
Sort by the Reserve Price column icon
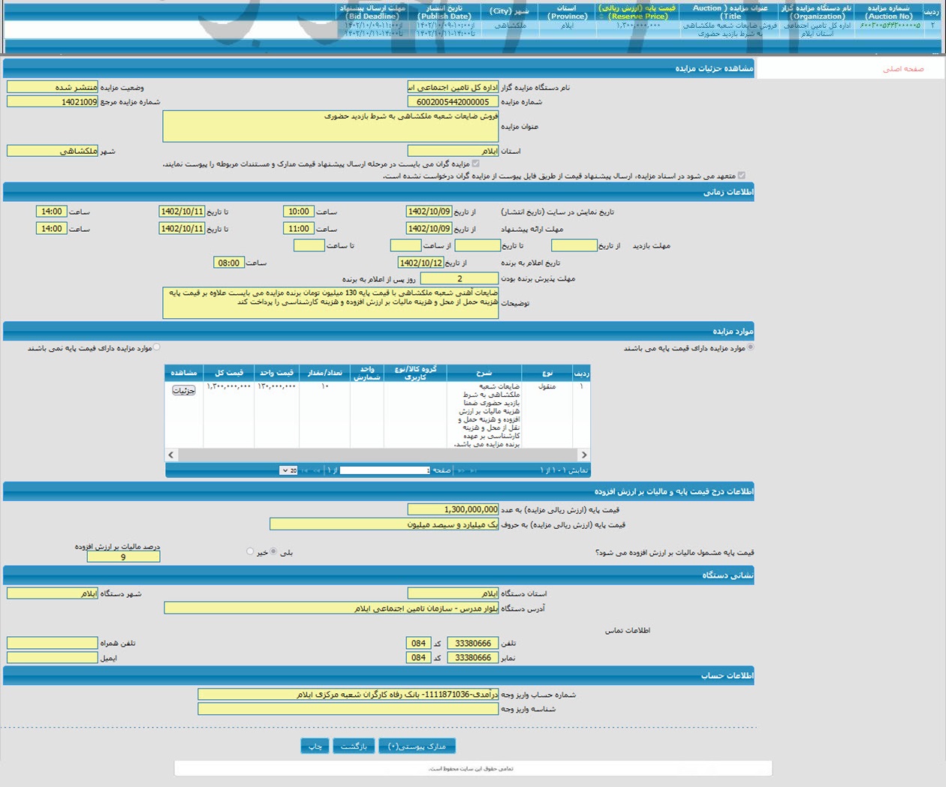tap(601, 17)
